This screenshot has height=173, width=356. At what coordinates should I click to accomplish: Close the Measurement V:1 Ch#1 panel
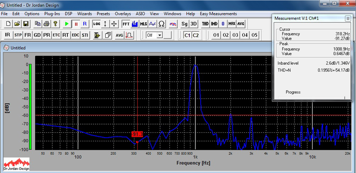pyautogui.click(x=347, y=18)
